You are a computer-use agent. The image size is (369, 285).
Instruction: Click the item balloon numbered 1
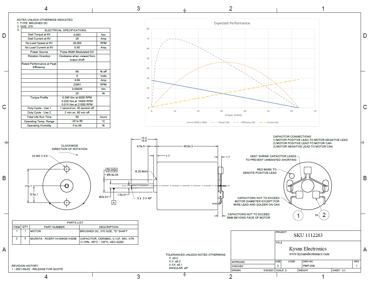click(x=298, y=216)
